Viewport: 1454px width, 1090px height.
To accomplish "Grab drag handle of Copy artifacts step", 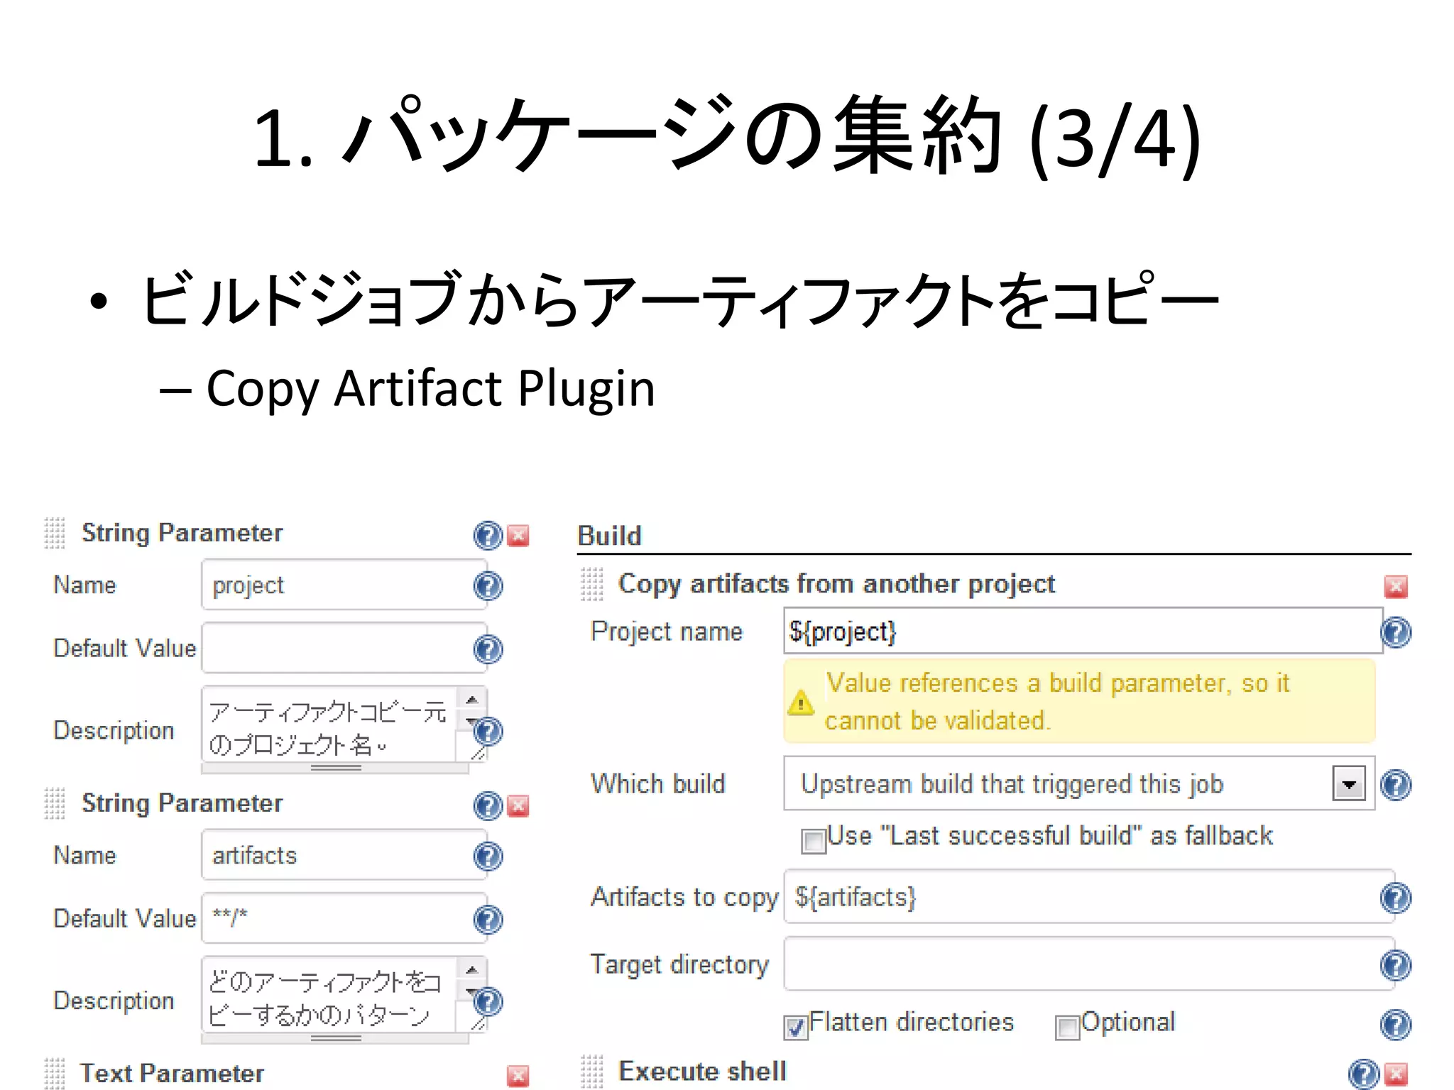I will click(x=592, y=583).
